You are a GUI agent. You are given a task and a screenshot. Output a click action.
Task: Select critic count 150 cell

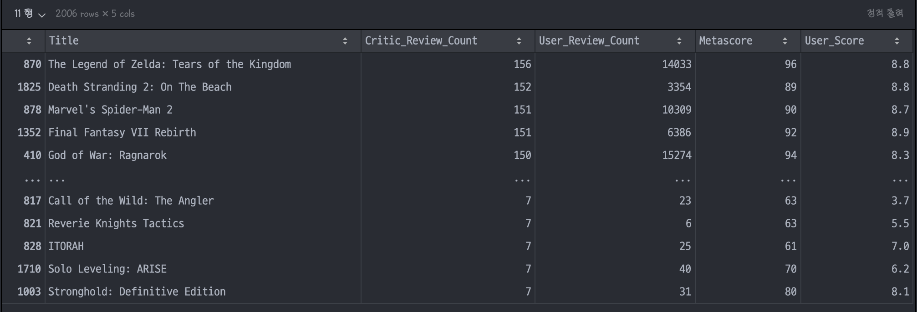[x=448, y=155]
